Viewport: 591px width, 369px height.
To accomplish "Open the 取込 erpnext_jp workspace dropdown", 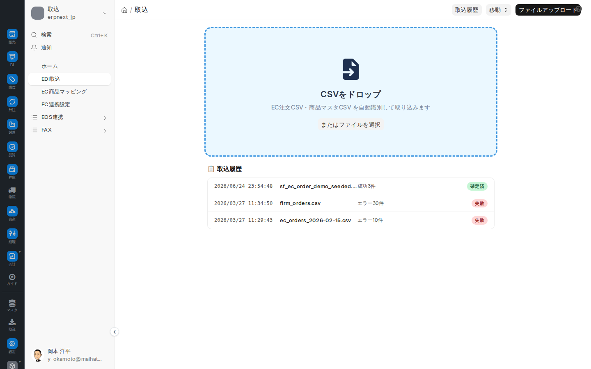I will (x=69, y=13).
